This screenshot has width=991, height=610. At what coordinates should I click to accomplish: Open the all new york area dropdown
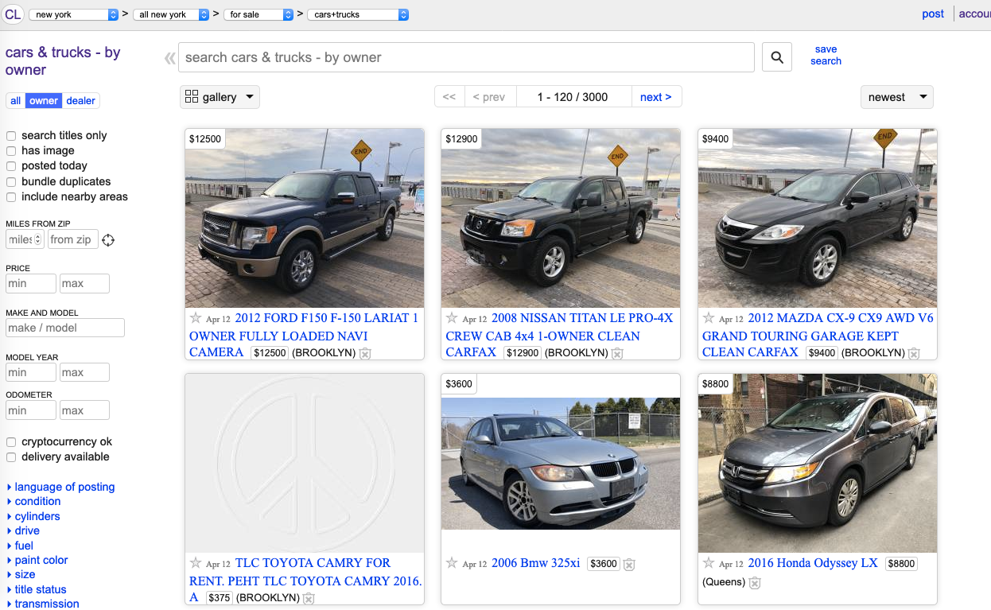(171, 14)
